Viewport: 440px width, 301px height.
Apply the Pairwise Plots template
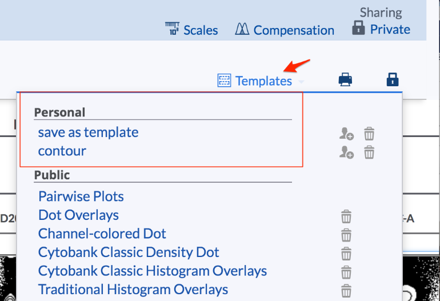coord(81,196)
